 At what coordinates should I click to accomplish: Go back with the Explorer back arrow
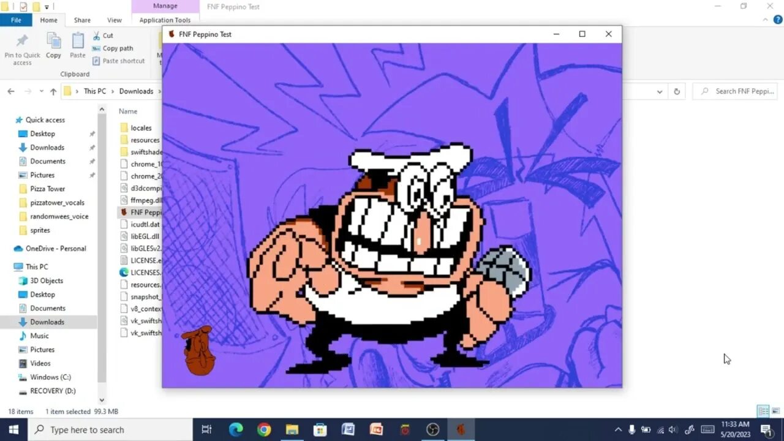(11, 91)
